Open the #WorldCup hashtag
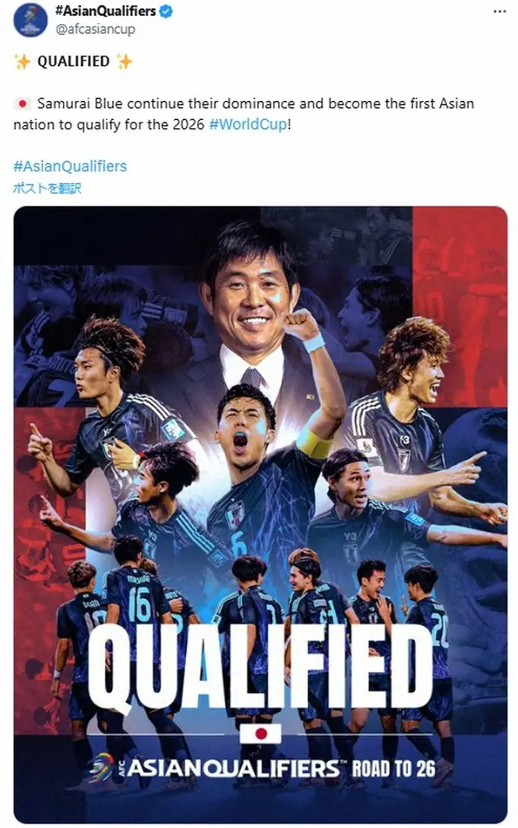The image size is (518, 828). tap(248, 125)
